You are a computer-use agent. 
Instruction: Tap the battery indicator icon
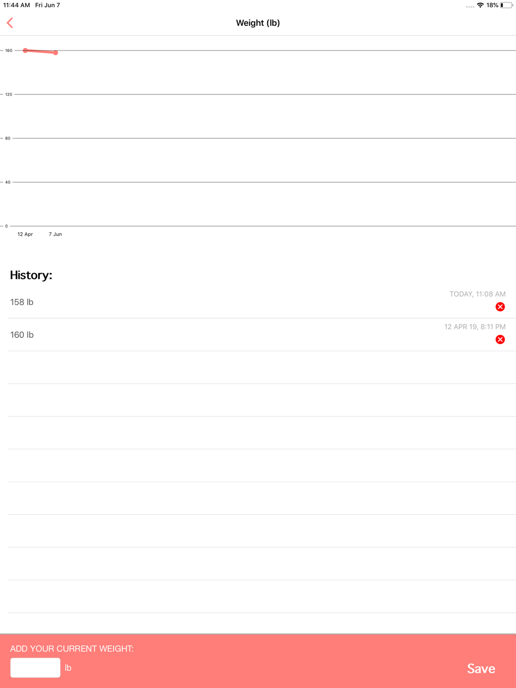[x=506, y=5]
